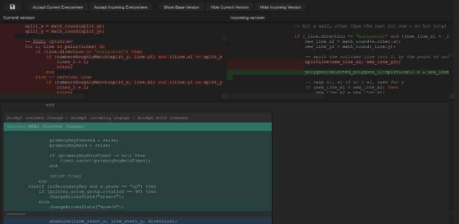Click the line 'changeArrowsState("draw-v");'
The image size is (459, 224).
pyautogui.click(x=87, y=197)
